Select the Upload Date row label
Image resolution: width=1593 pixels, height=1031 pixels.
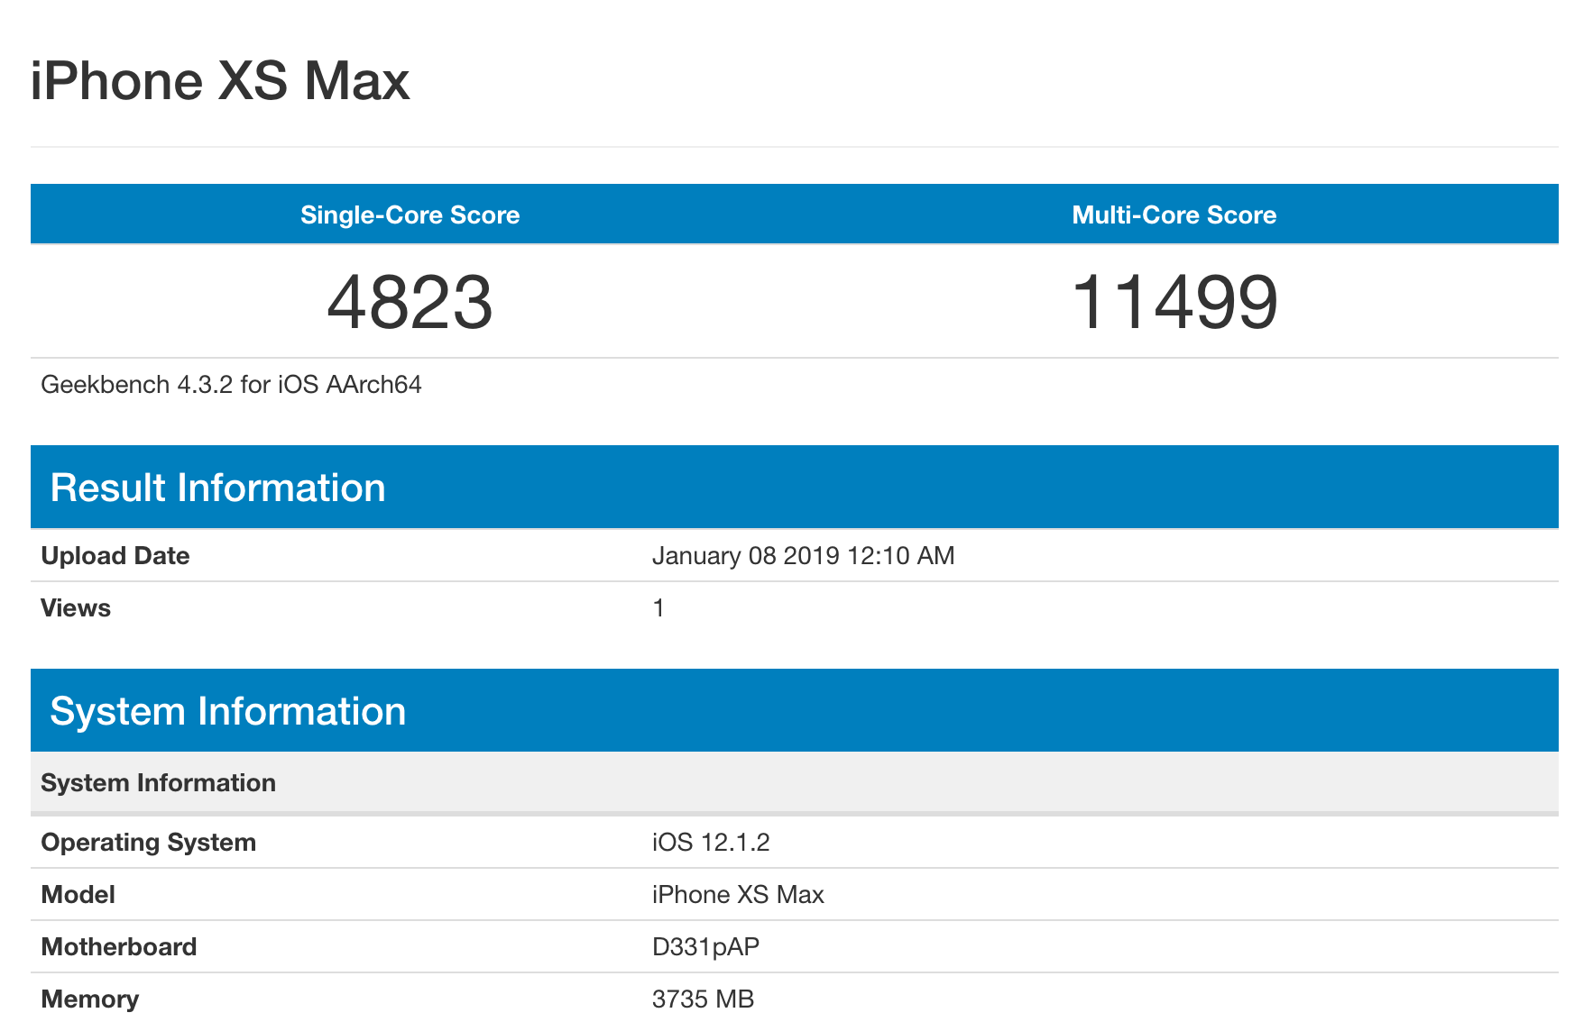[115, 556]
